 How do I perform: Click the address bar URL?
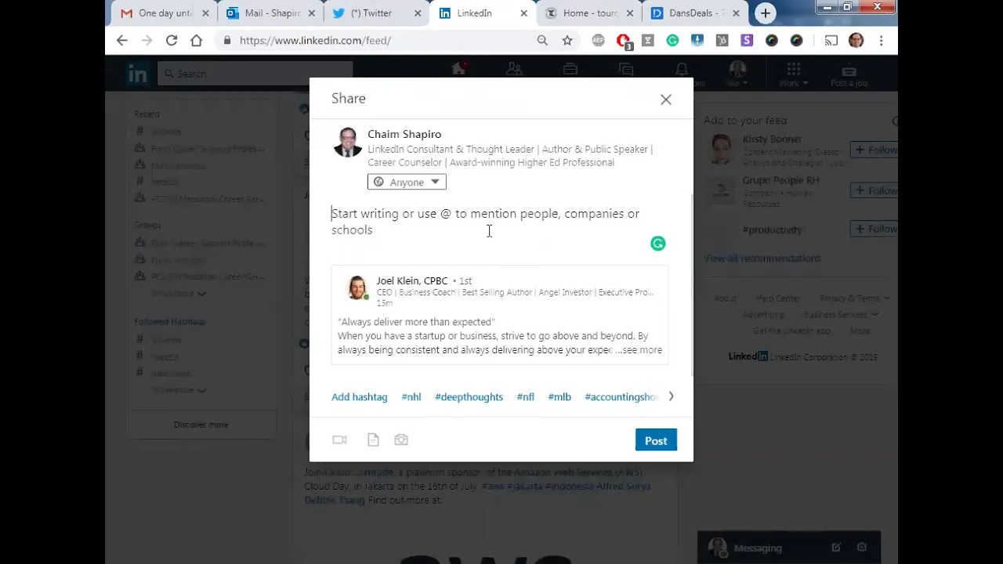[x=316, y=41]
